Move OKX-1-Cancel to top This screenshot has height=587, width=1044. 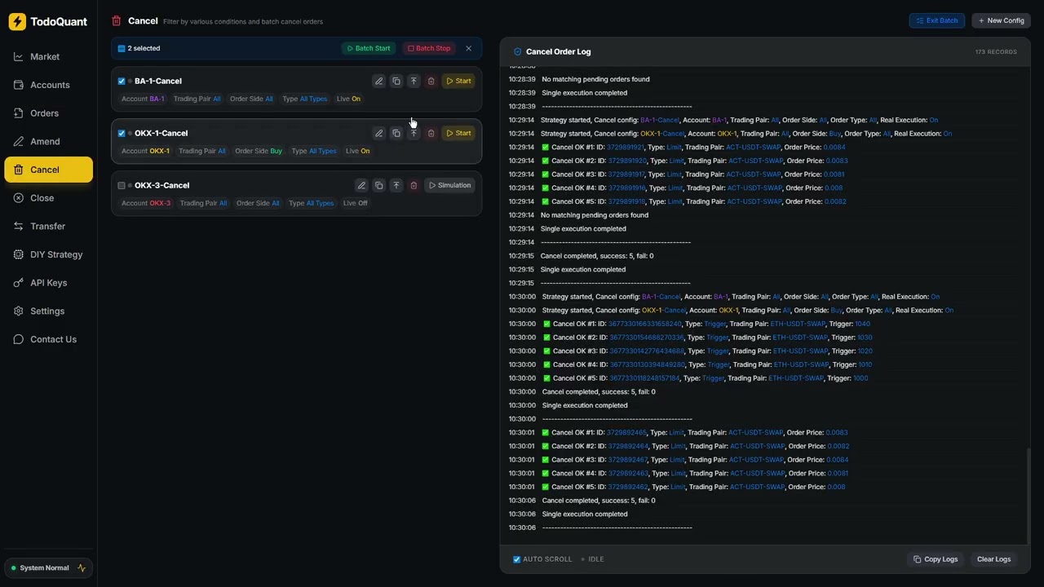(x=414, y=134)
